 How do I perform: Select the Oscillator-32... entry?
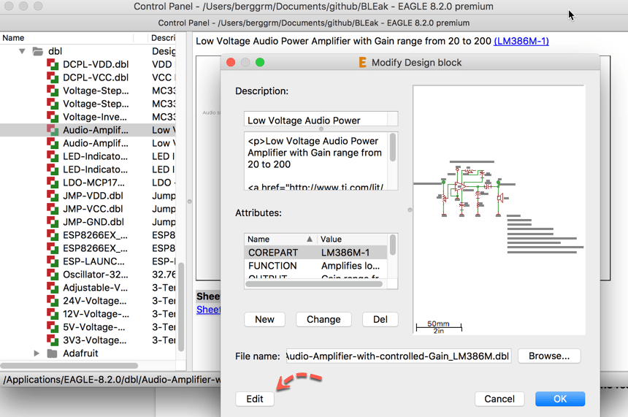click(x=96, y=275)
